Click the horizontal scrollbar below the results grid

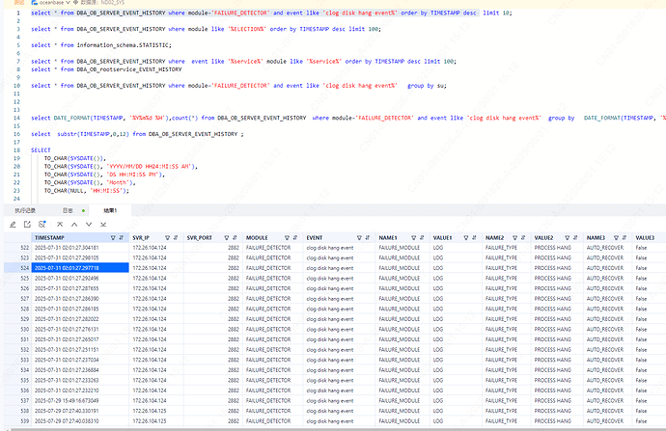coord(336,429)
